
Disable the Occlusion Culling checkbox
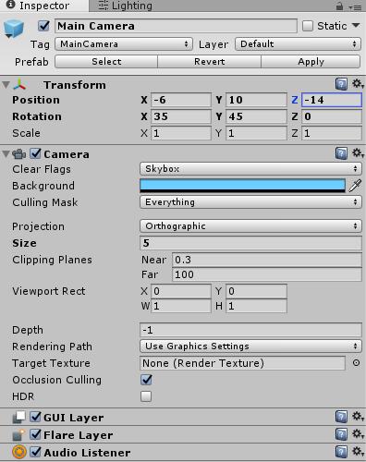(146, 380)
